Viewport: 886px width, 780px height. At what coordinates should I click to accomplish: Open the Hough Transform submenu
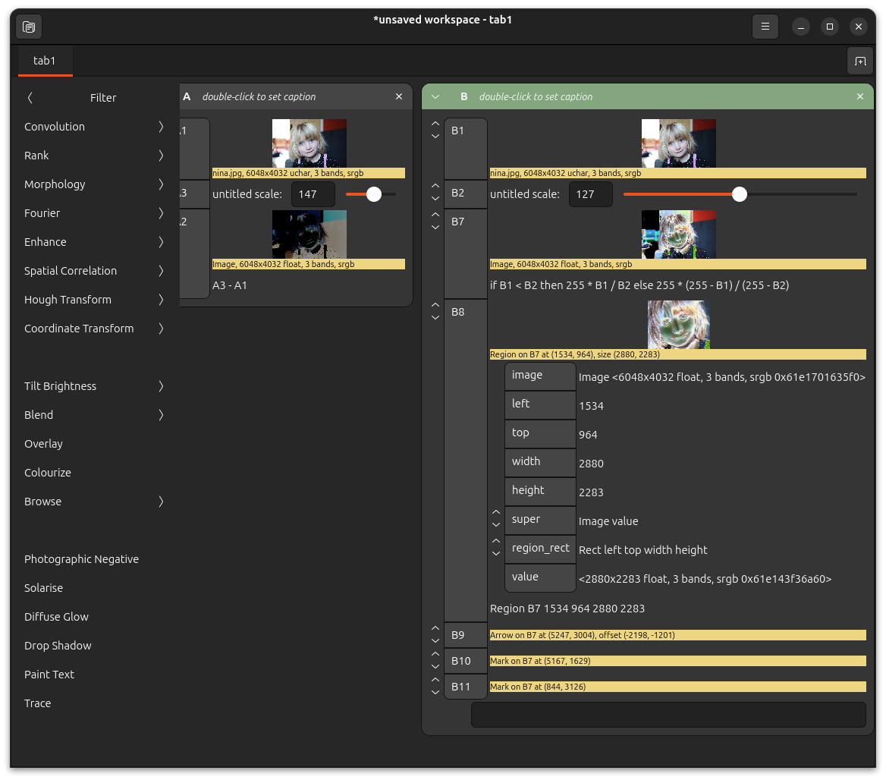[x=94, y=300]
